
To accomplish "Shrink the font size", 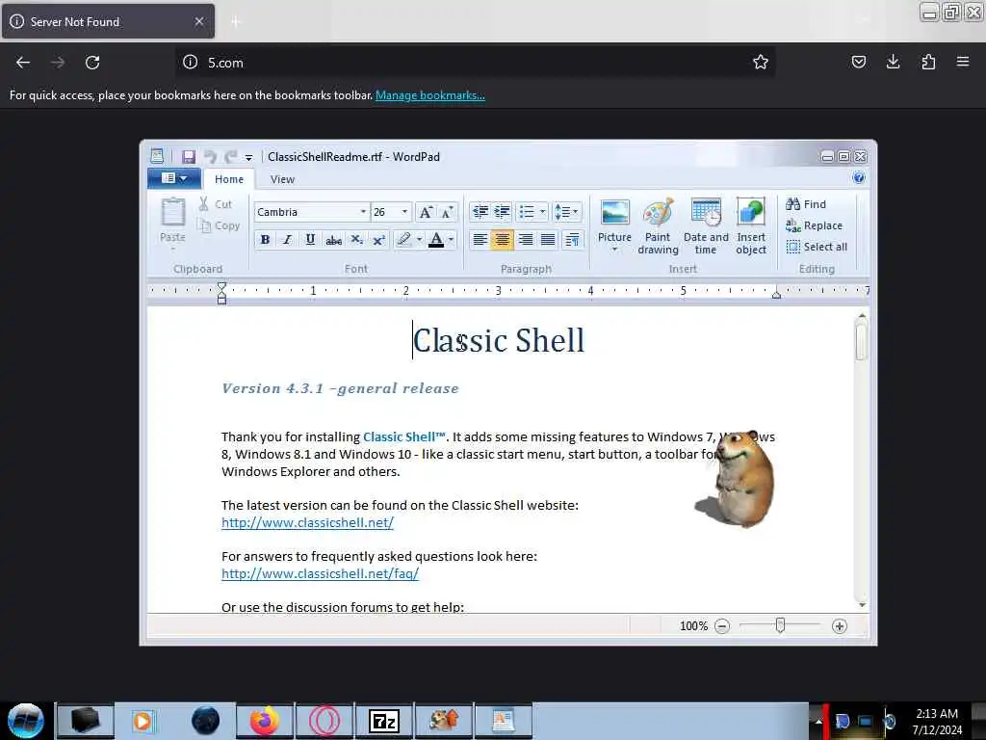I will pyautogui.click(x=447, y=212).
